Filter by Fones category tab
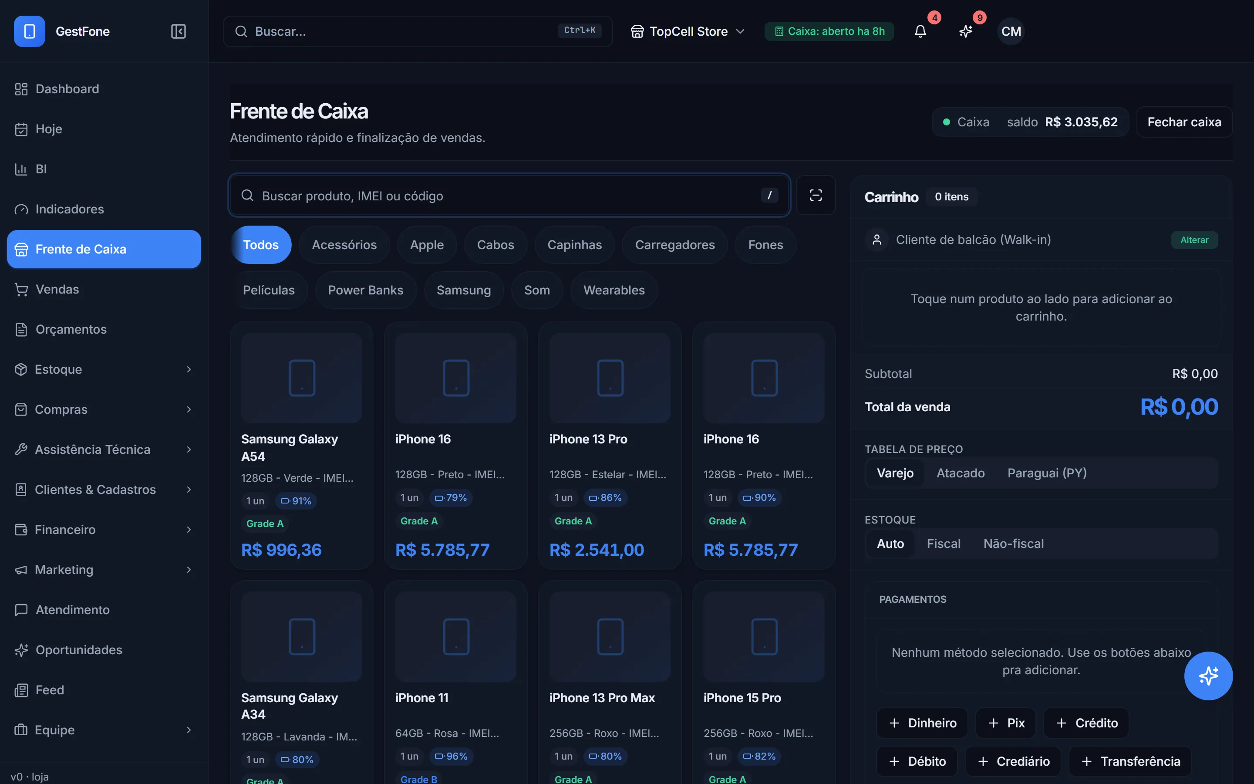 pos(765,245)
